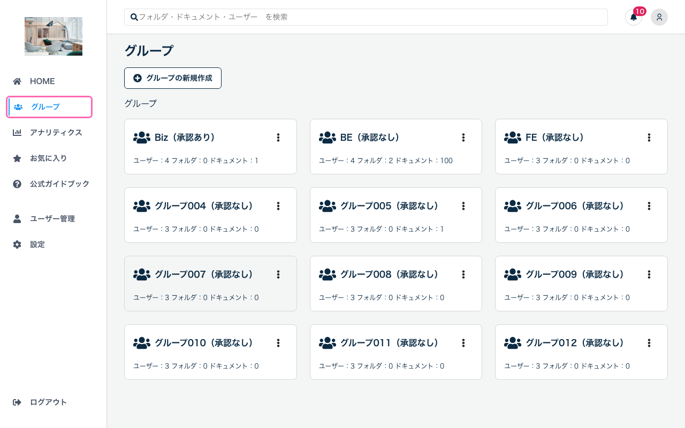Click the グループの新規作成 button
The image size is (685, 428).
click(x=172, y=78)
